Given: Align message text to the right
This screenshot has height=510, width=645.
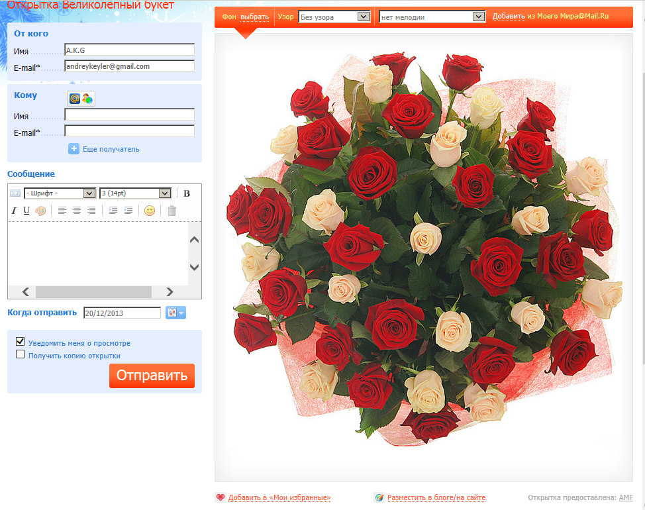Looking at the screenshot, I should [x=91, y=211].
